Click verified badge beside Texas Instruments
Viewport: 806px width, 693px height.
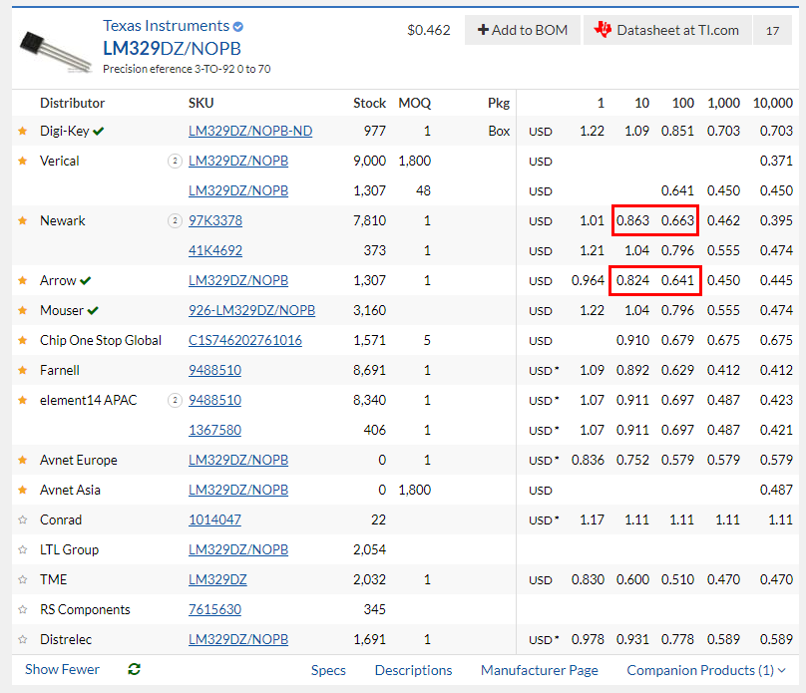[x=238, y=26]
